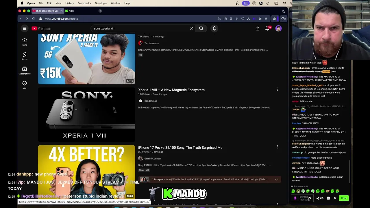Image resolution: width=370 pixels, height=208 pixels.
Task: Open options for Xperia 1 VIII video
Action: 277,89
